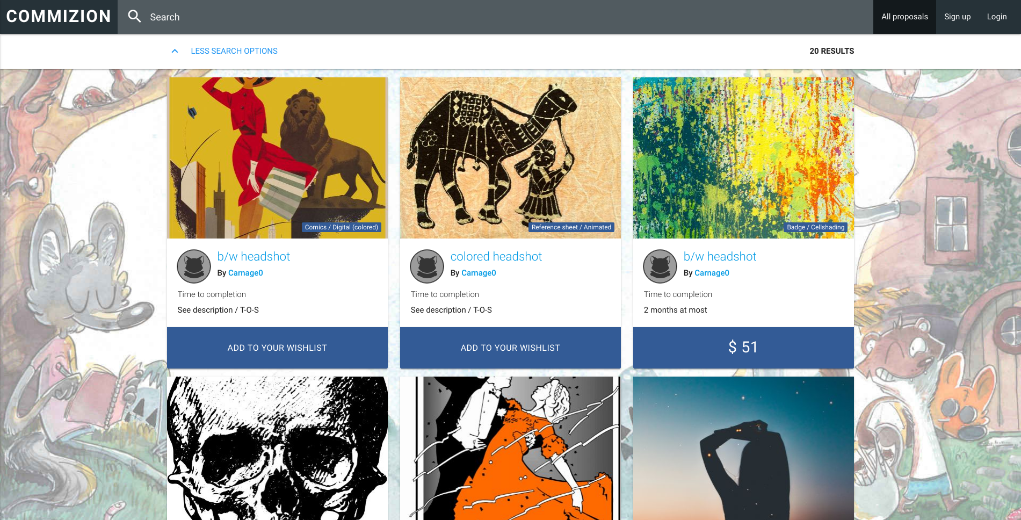Screen dimensions: 1021x520
Task: Click the LESS SEARCH OPTIONS link
Action: tap(234, 51)
